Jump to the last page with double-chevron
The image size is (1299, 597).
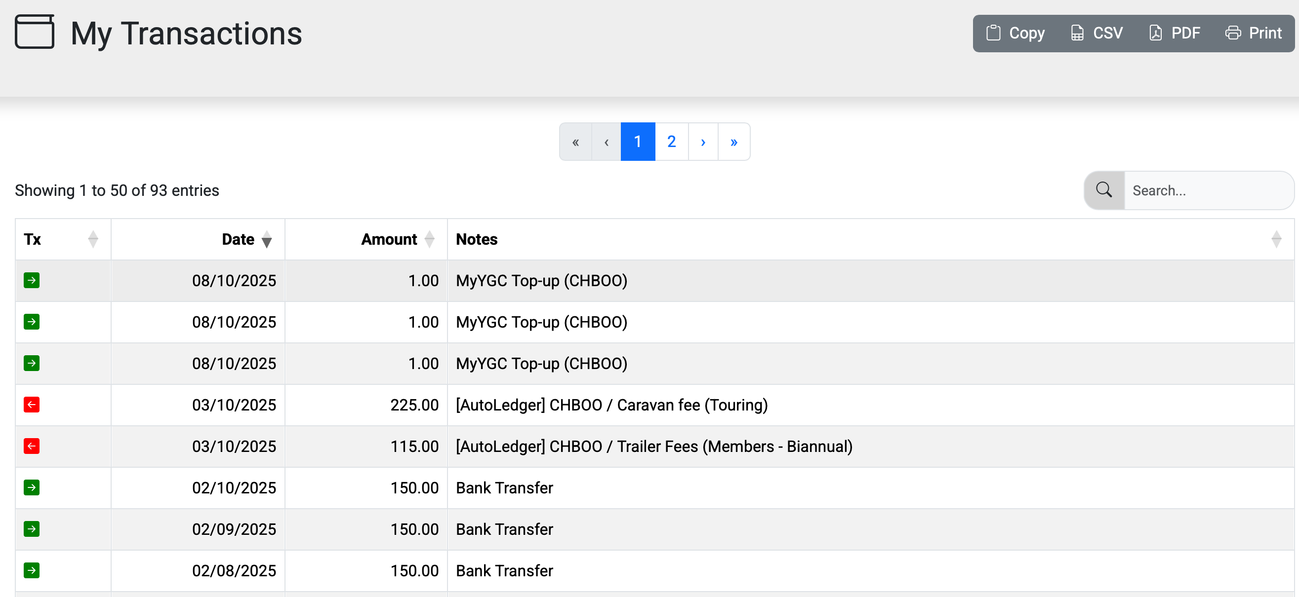pyautogui.click(x=734, y=142)
